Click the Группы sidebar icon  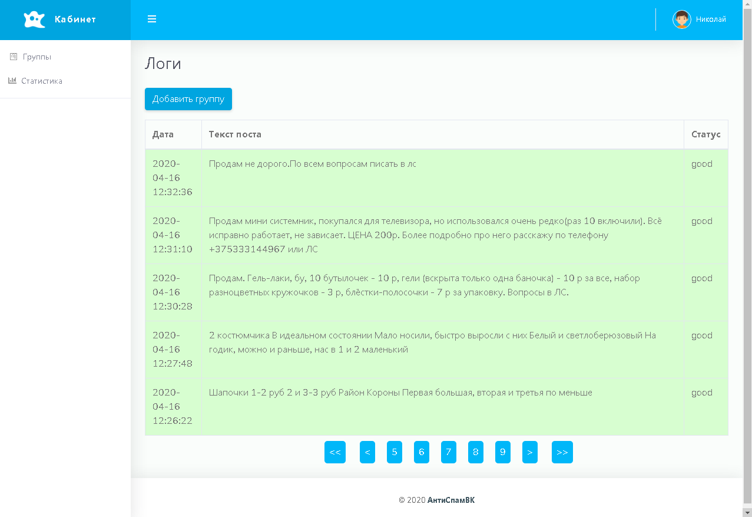[14, 57]
